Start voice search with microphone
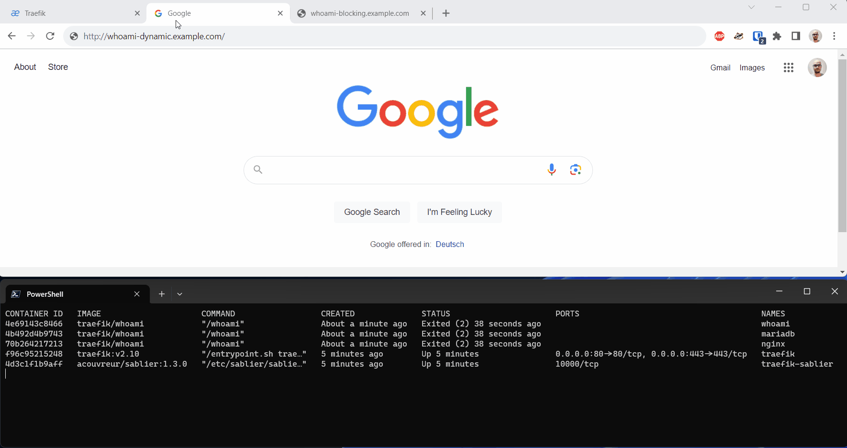Screen dimensions: 847x448 (552, 169)
